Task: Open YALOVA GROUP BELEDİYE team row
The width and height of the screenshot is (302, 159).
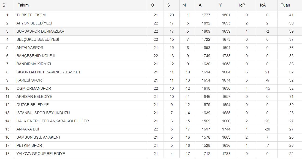Action: pos(41,154)
